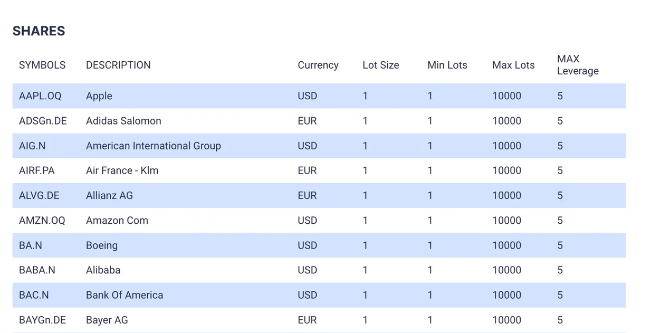Click USD currency in AIG.N row

click(x=308, y=146)
